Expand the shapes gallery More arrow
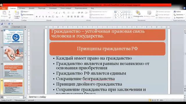Image resolution: width=186 pixels, height=104 pixels. [132, 17]
